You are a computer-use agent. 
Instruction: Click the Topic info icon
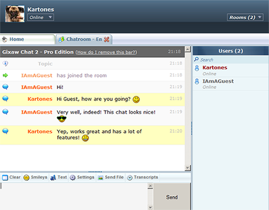[5, 63]
